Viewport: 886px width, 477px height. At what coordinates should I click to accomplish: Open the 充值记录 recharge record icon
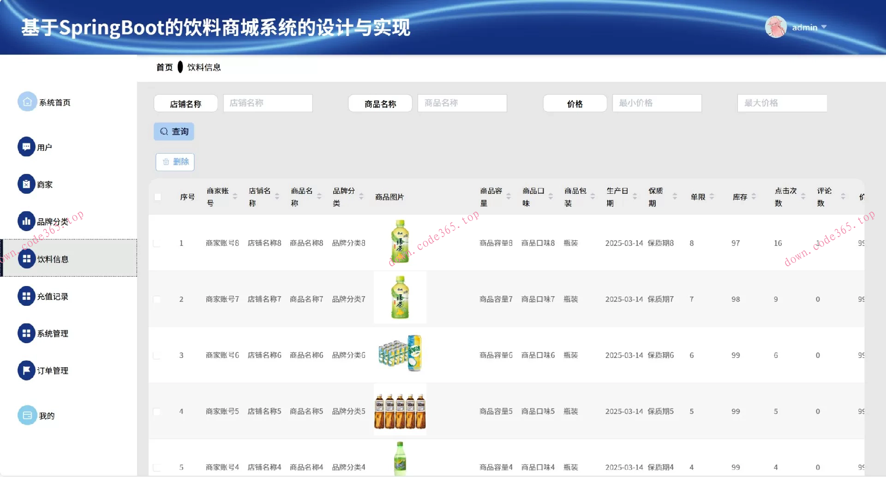[27, 296]
